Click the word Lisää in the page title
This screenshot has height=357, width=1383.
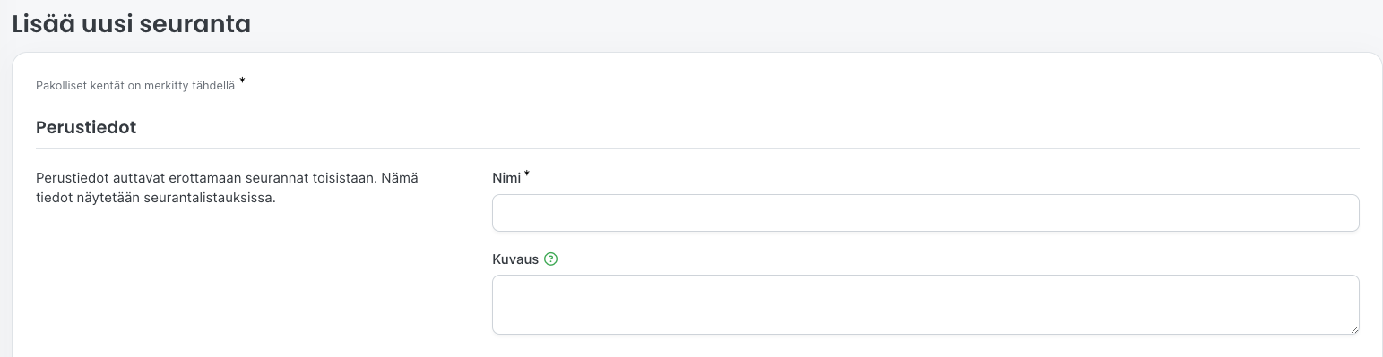pos(42,24)
